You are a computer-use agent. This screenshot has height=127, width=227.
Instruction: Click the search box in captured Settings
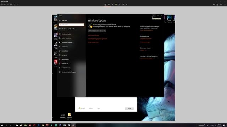72,25
